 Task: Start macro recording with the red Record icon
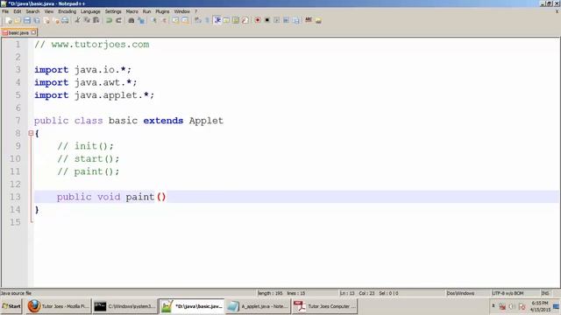257,20
